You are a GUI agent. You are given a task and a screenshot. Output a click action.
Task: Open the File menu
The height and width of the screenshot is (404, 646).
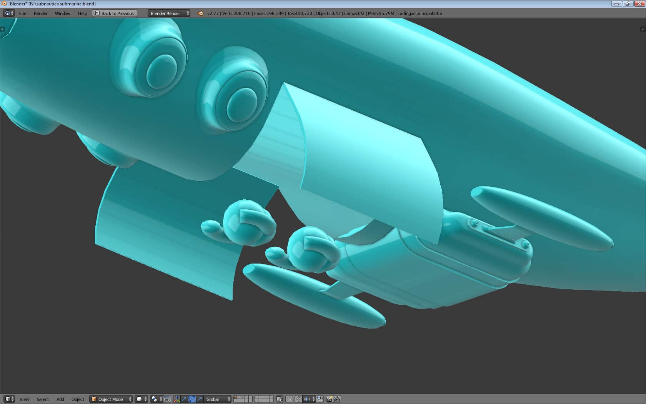(x=23, y=13)
